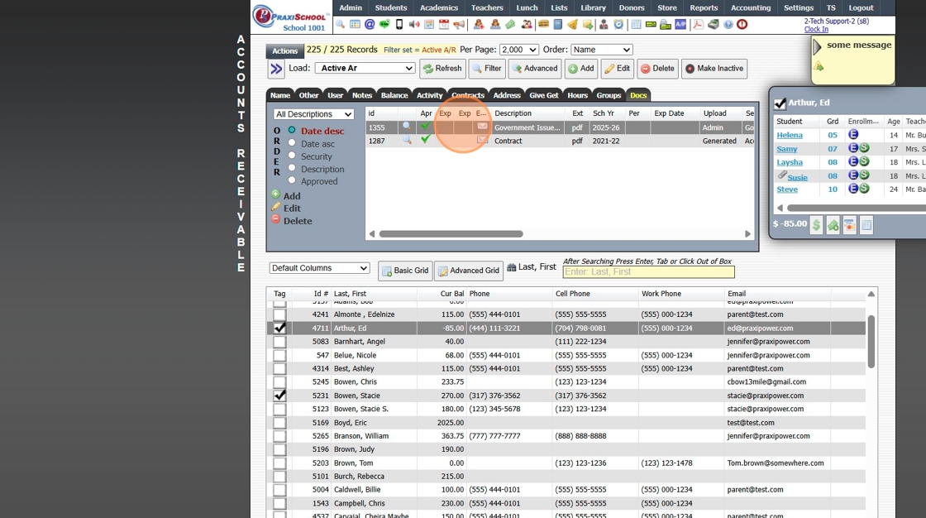The width and height of the screenshot is (926, 518).
Task: Select the Security order radio button
Action: pyautogui.click(x=292, y=156)
